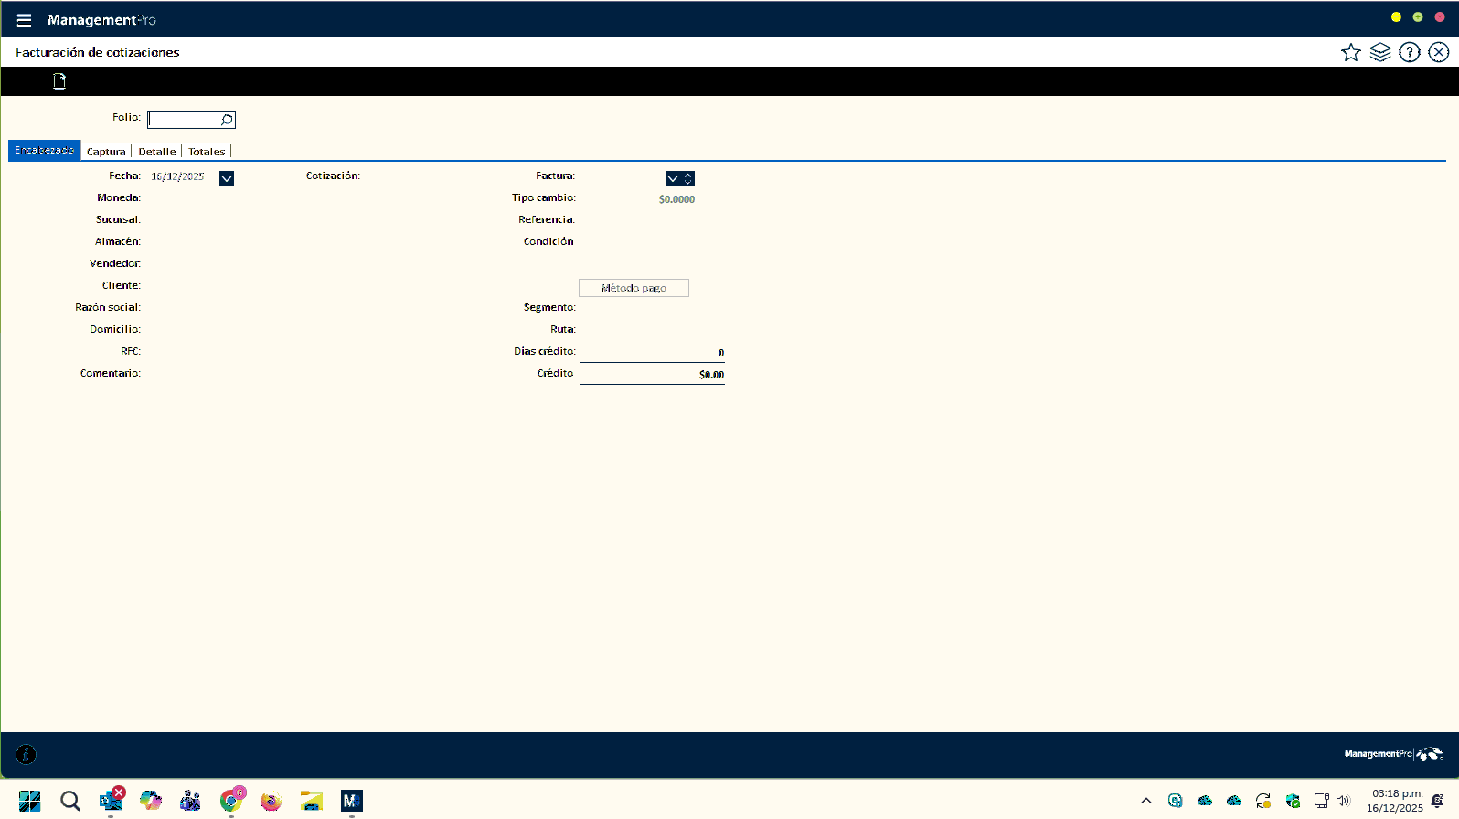Switch to the Captura tab
Screen dimensions: 1459x819
coord(106,152)
